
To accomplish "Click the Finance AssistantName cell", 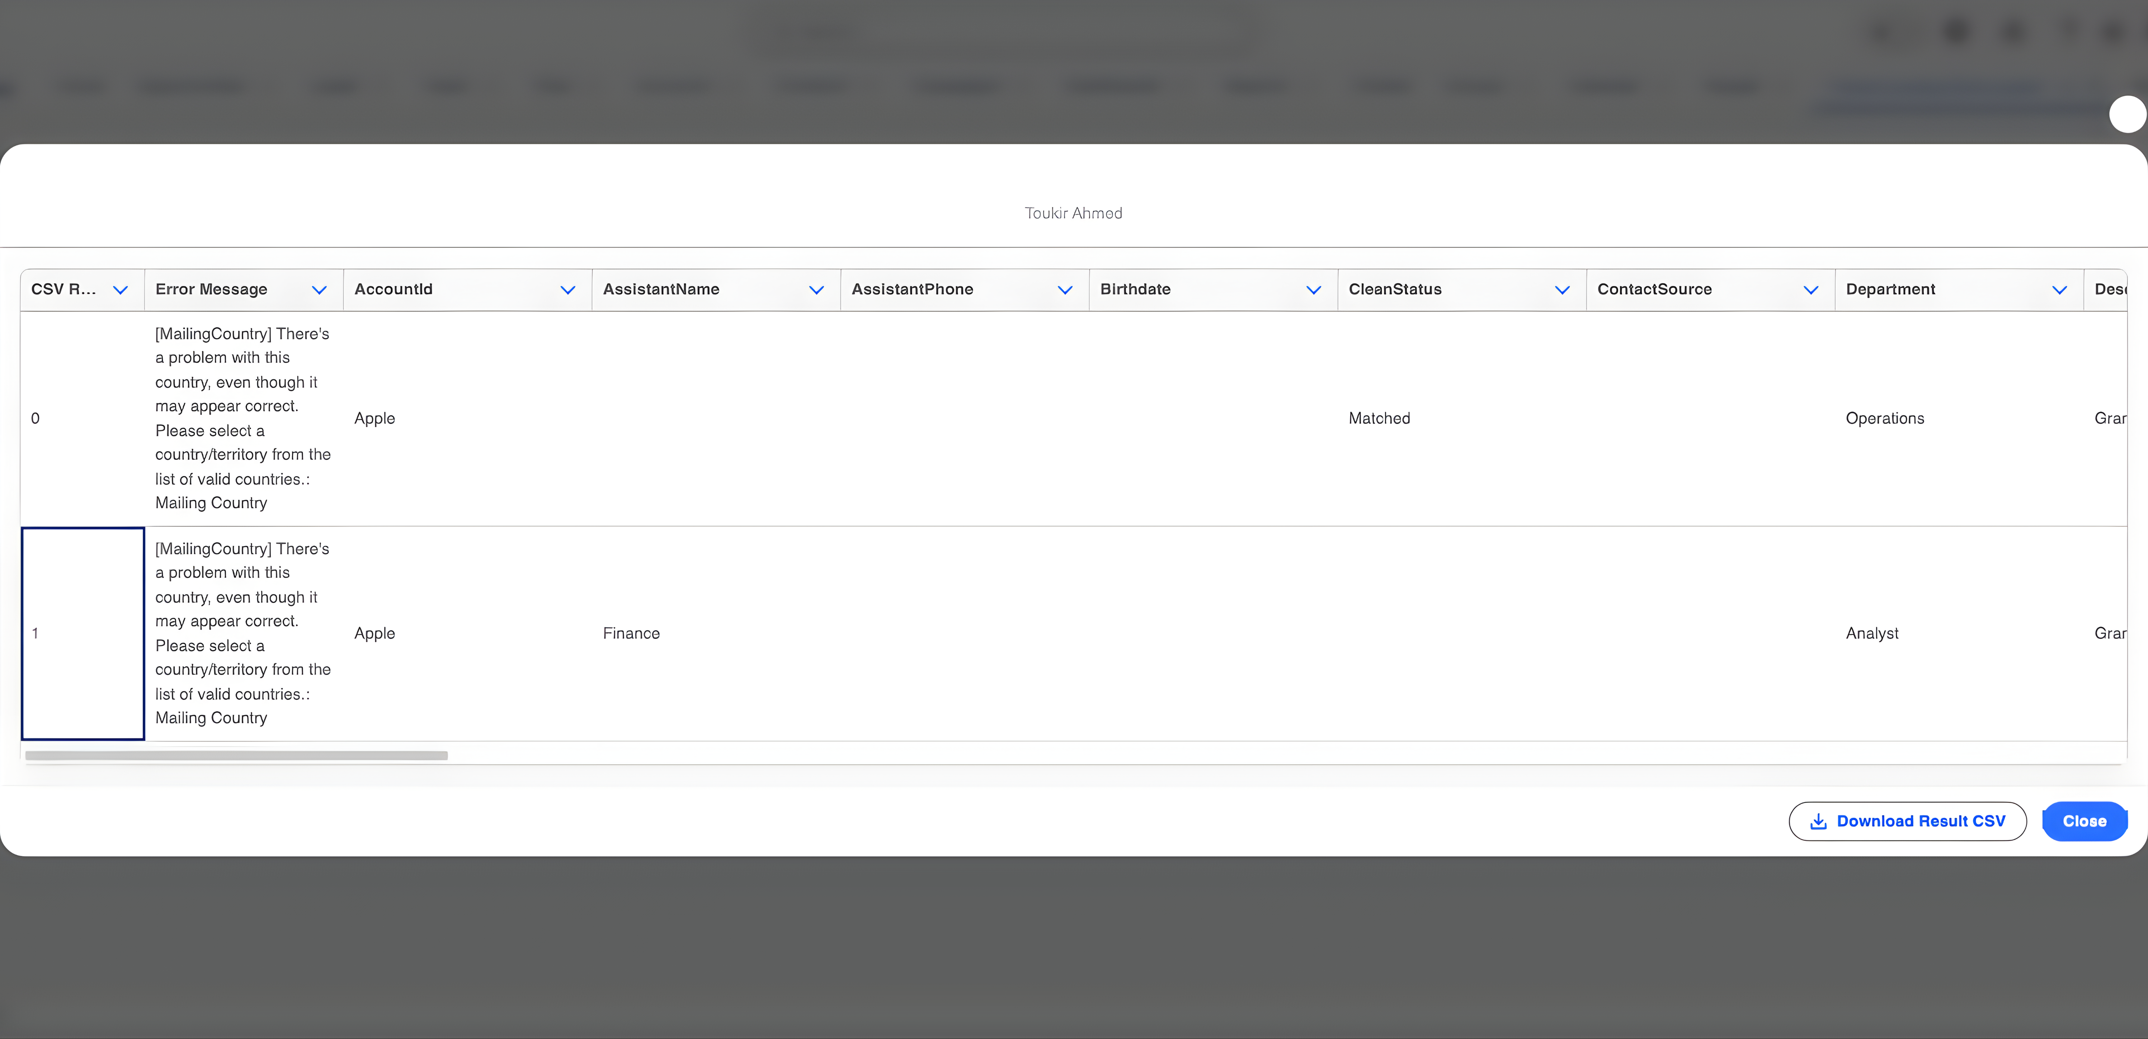I will tap(631, 634).
